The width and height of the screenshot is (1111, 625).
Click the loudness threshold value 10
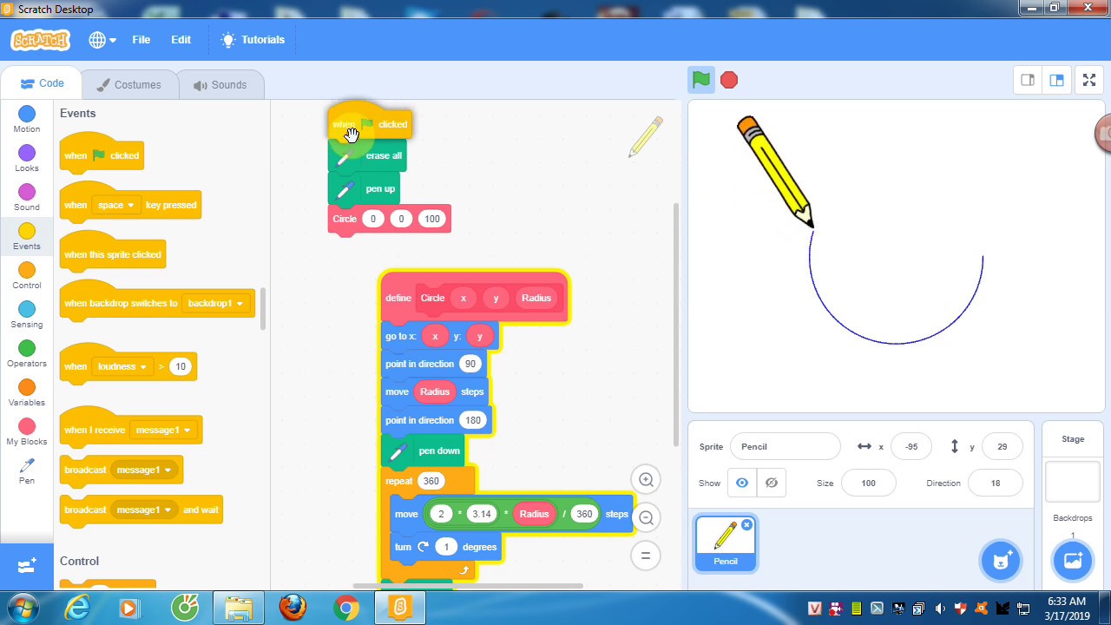pyautogui.click(x=181, y=366)
